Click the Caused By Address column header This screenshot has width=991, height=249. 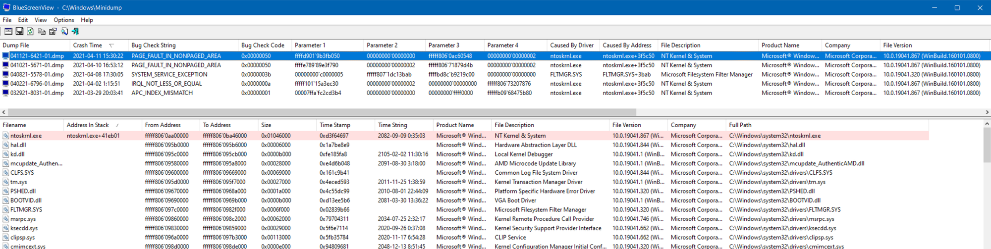(629, 45)
